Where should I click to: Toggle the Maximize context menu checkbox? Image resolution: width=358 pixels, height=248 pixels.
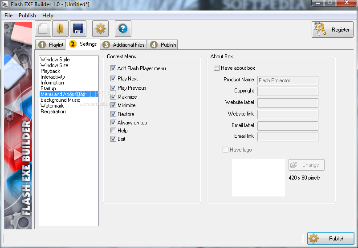pos(113,96)
